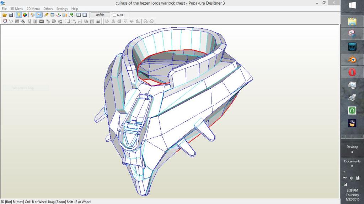
Task: Open the Settings menu
Action: coord(62,9)
